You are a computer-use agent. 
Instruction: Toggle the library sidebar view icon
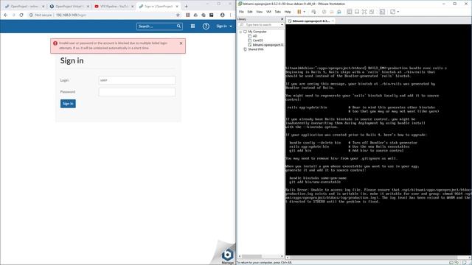tap(350, 12)
